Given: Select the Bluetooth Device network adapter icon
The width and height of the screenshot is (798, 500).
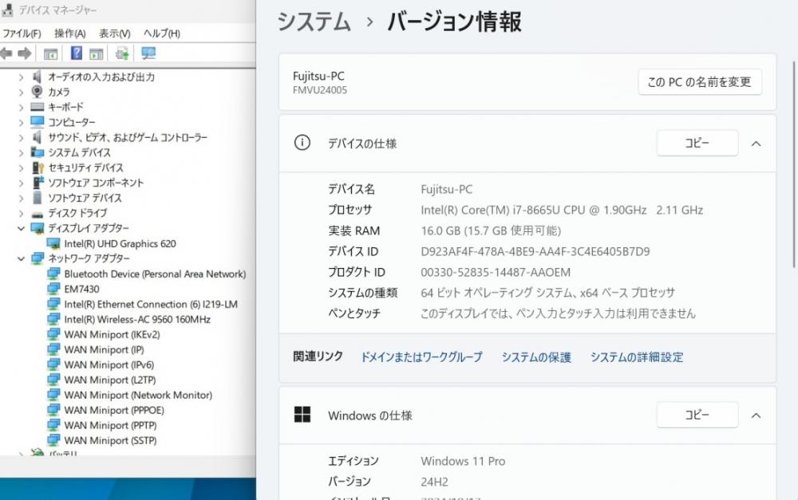Looking at the screenshot, I should coord(53,274).
